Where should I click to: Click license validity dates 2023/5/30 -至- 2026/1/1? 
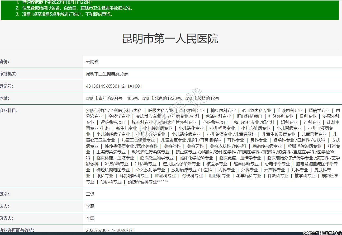[110, 230]
